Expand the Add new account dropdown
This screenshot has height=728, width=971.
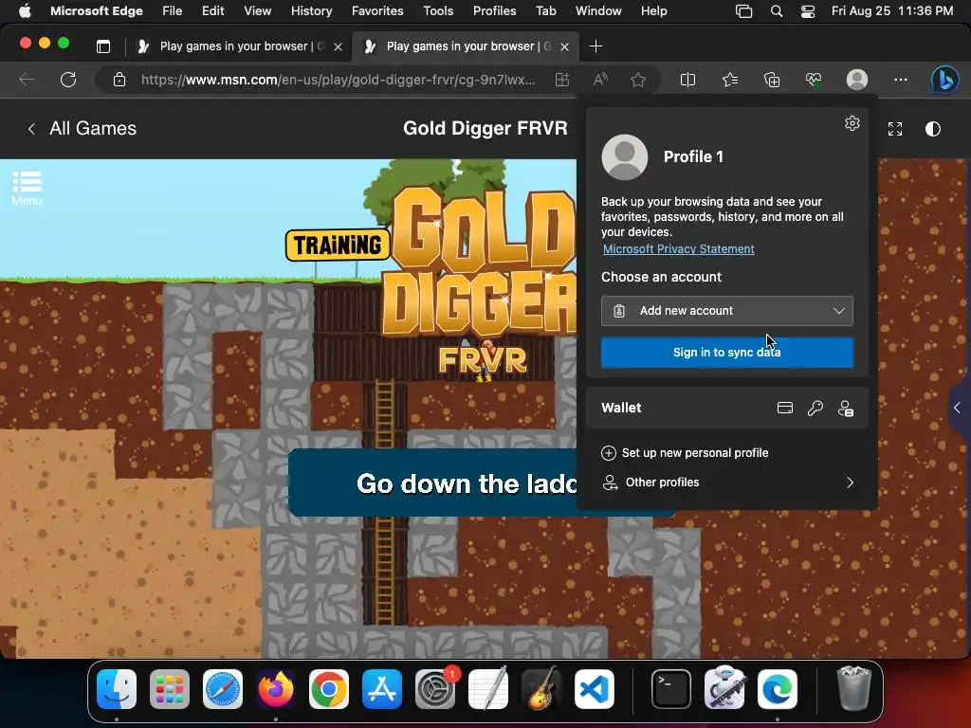pyautogui.click(x=727, y=311)
